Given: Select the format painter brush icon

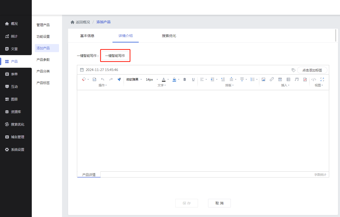Looking at the screenshot, I should click(x=119, y=79).
